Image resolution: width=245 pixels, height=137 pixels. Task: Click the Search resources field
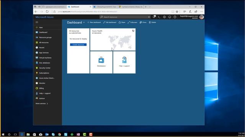[x=125, y=17]
